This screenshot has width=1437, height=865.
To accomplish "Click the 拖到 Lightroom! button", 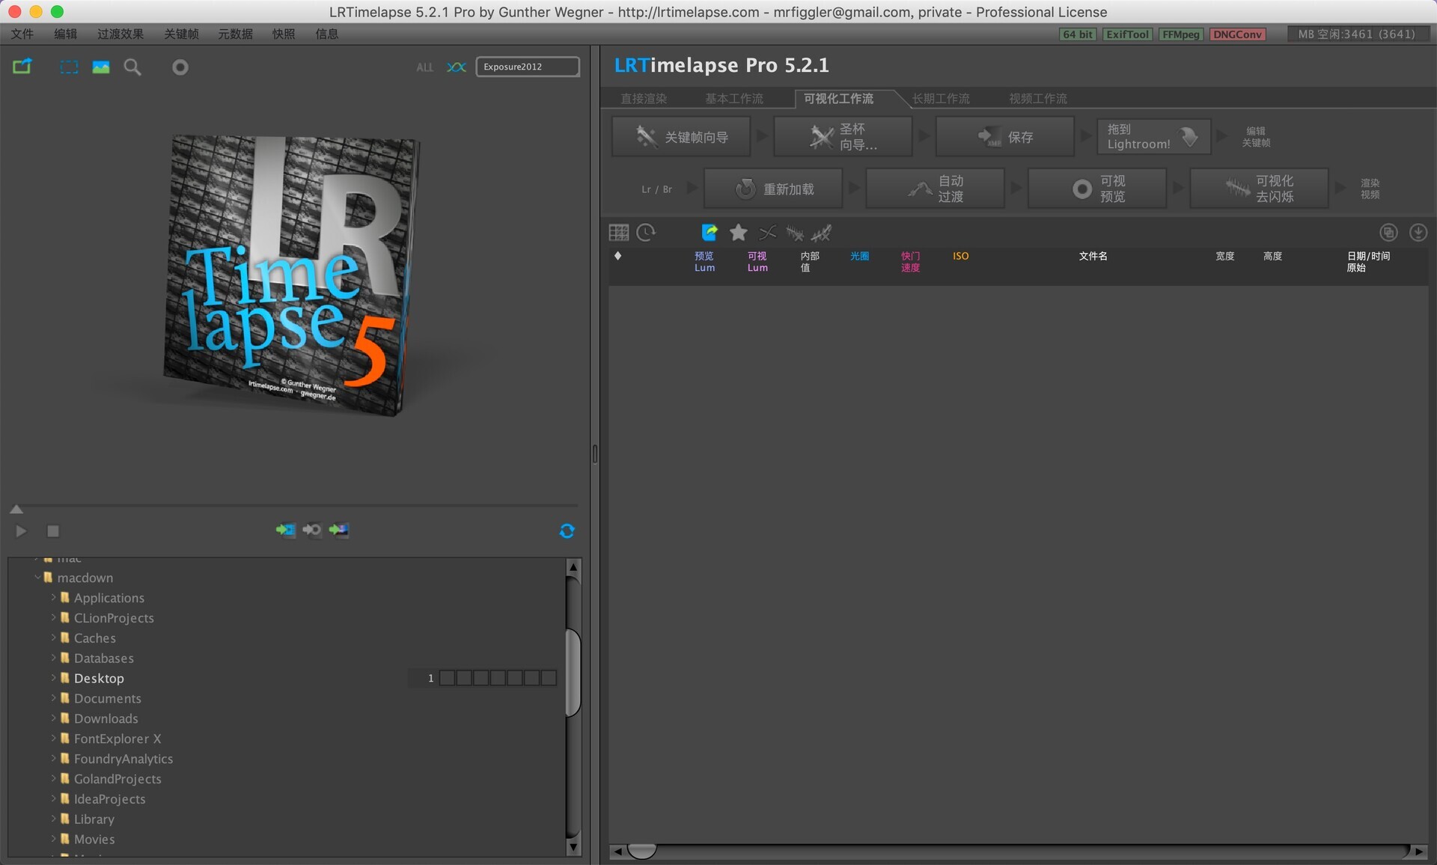I will [1153, 137].
